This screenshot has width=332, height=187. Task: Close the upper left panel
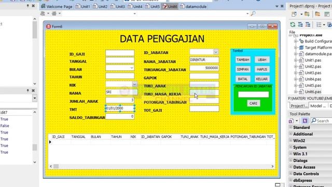coord(33,6)
